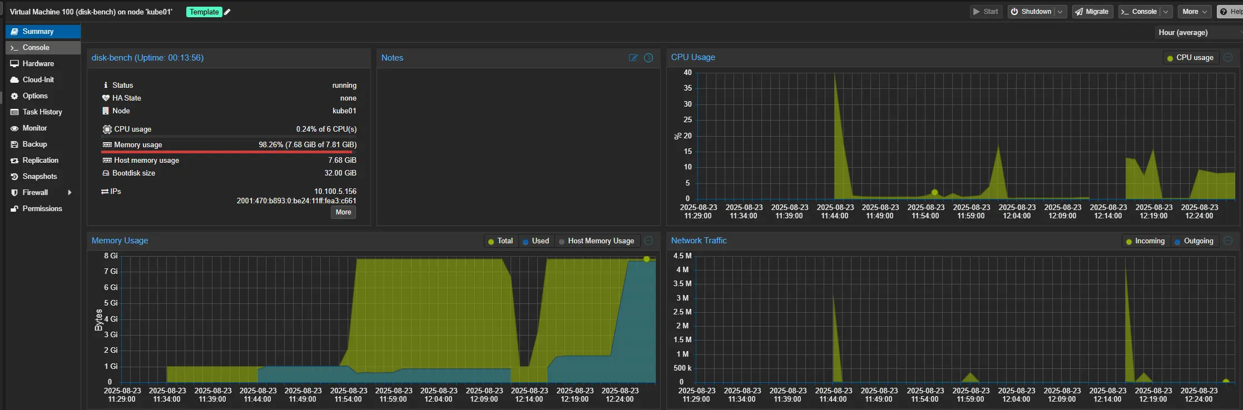Collapse the Notes panel with circle icon

(648, 58)
